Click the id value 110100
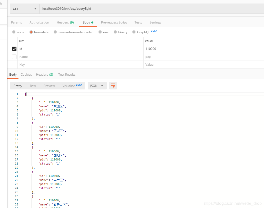The width and height of the screenshot is (264, 208). pos(54,102)
